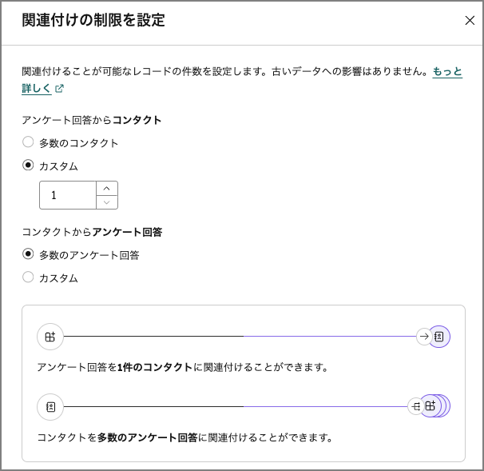
Task: Click the 1件のコンタクト diagram caption
Action: 156,368
